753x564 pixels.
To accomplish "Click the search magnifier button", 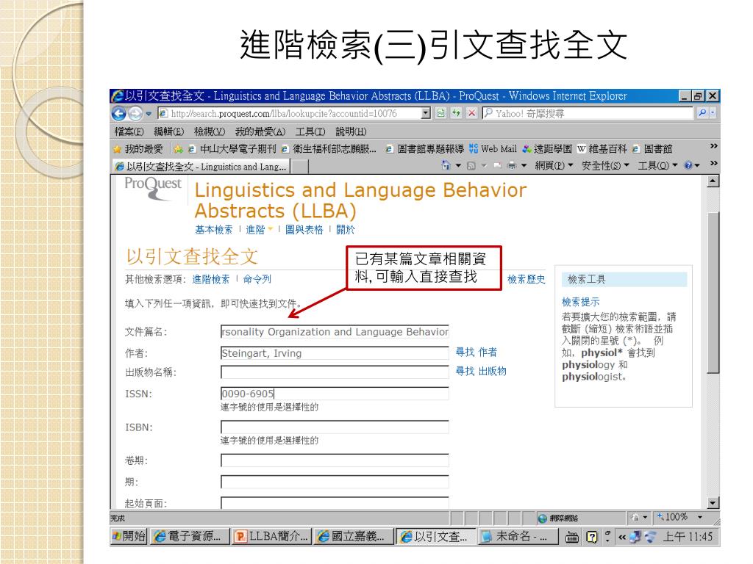I will click(x=702, y=113).
